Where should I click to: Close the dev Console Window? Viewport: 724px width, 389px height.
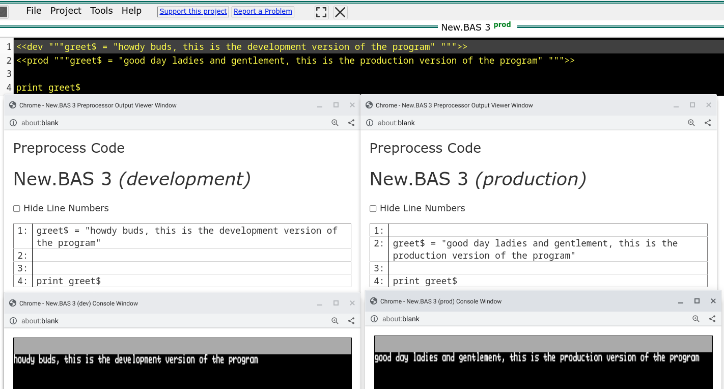point(352,303)
